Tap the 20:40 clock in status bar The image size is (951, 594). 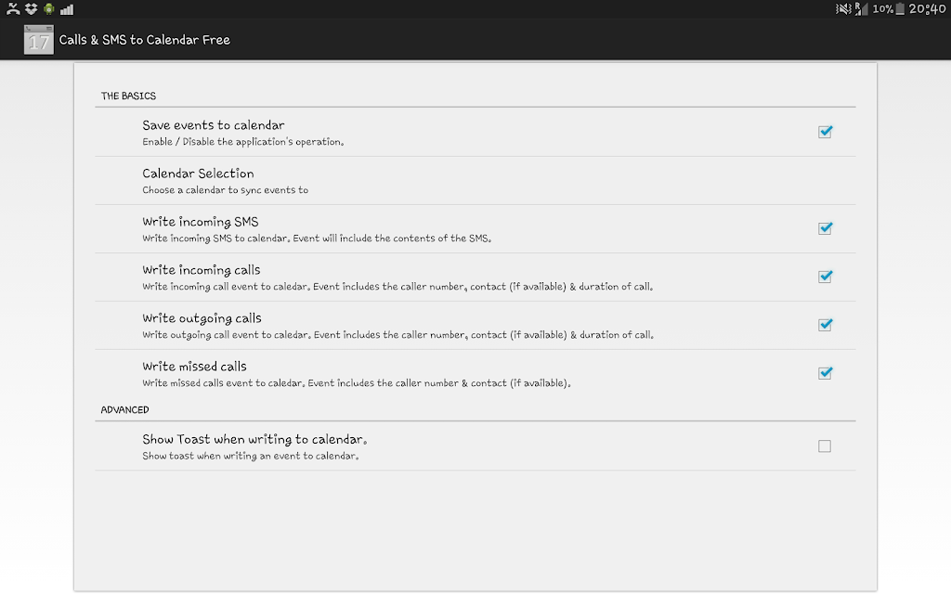pos(927,8)
